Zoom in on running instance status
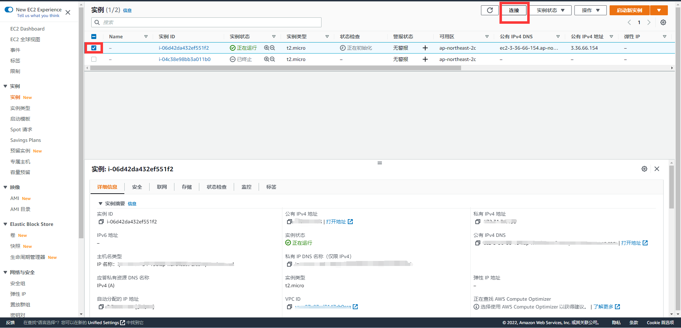Image resolution: width=681 pixels, height=328 pixels. 266,48
